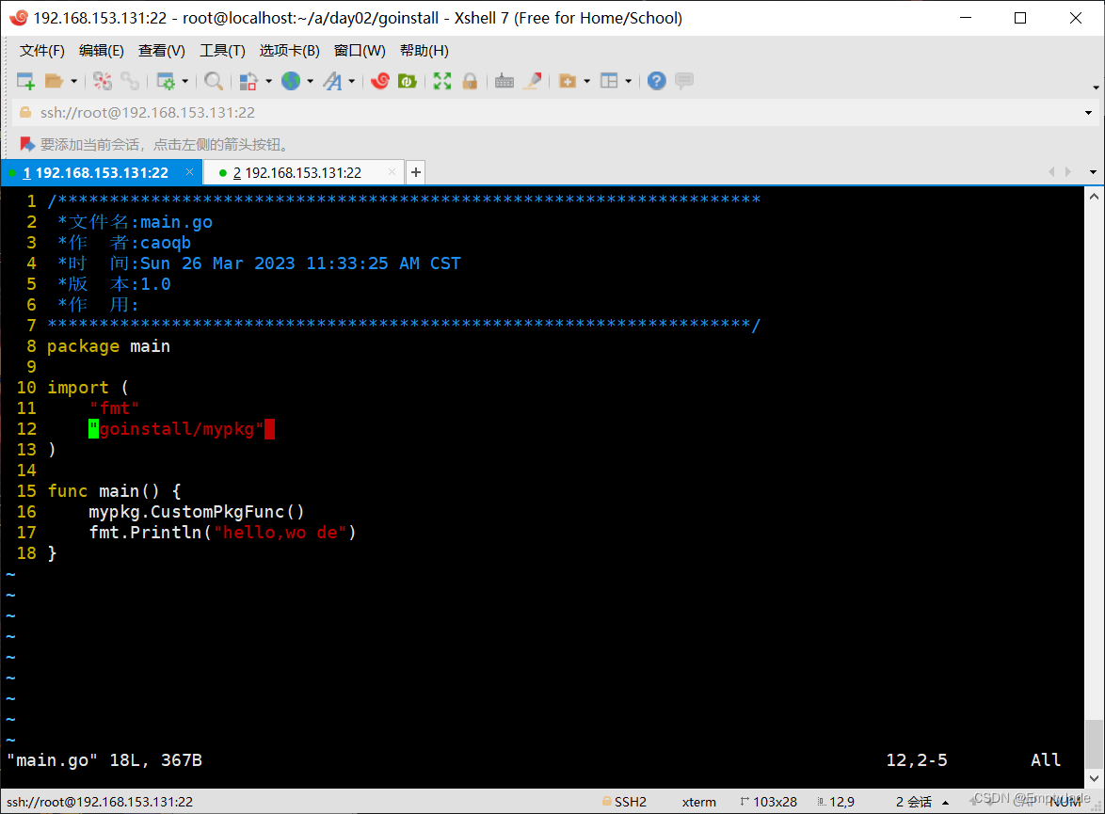Close tab 1 192.168.153.131:22

[189, 172]
